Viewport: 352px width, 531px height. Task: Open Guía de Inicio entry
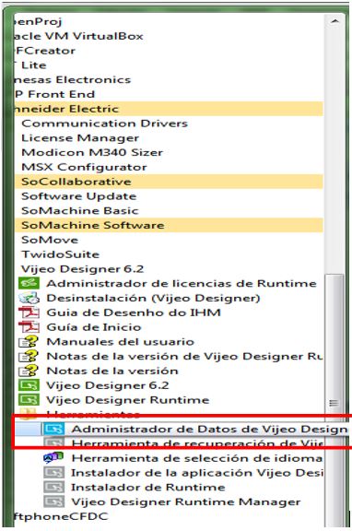[94, 326]
